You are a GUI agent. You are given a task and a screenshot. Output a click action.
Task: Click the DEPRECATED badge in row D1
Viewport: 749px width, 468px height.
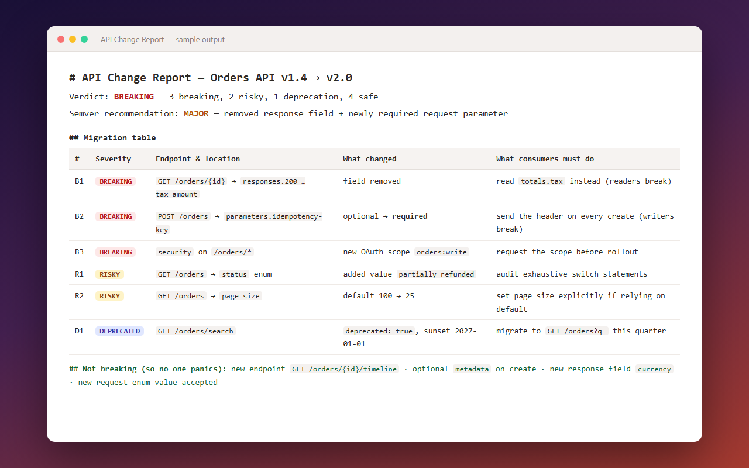click(119, 331)
